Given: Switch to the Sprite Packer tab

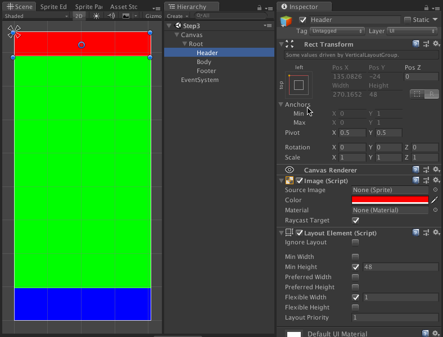Looking at the screenshot, I should pos(89,7).
